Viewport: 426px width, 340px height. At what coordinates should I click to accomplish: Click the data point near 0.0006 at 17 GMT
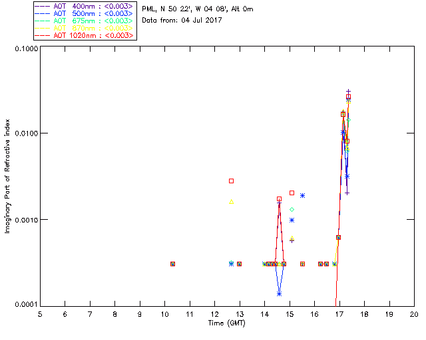[338, 238]
